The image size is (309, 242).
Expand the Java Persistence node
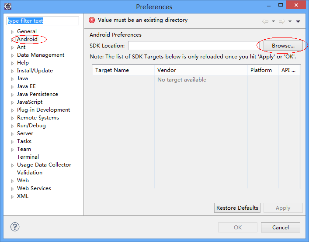coord(12,95)
